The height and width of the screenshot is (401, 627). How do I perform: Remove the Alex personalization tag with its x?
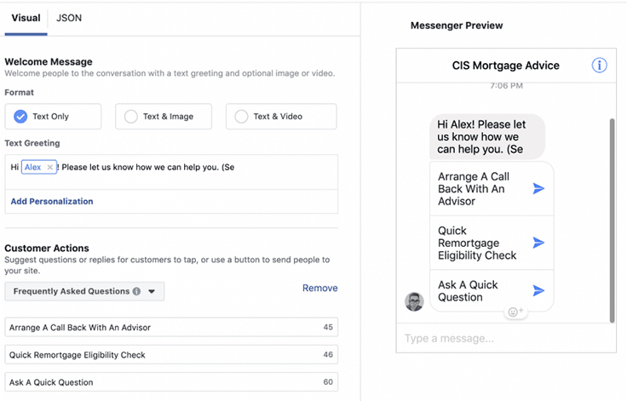pos(50,168)
